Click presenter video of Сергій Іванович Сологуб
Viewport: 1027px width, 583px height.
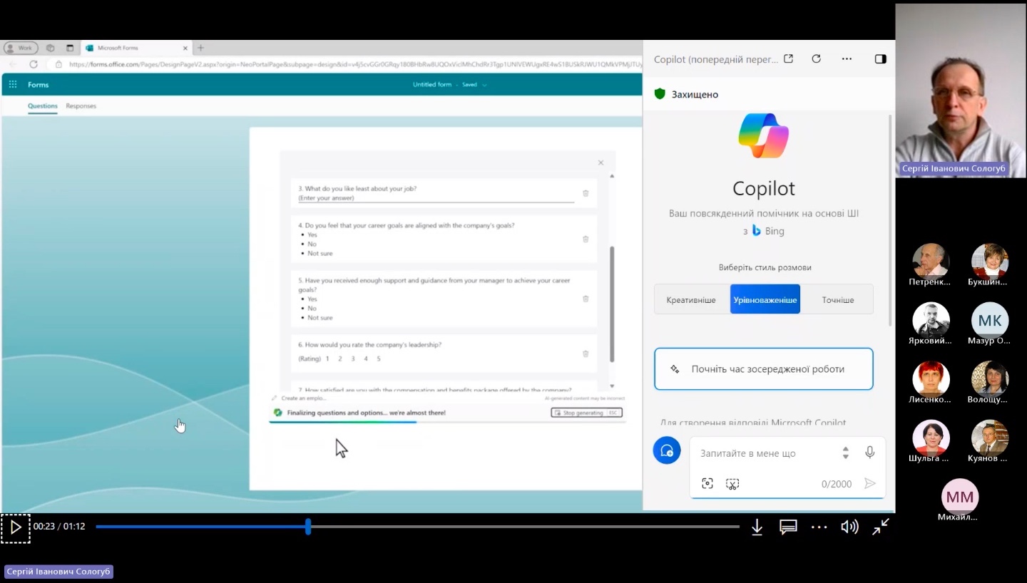click(x=960, y=90)
